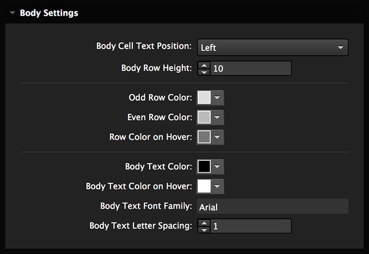Click the Body Text Letter Spacing value field
The image size is (369, 254).
pyautogui.click(x=250, y=226)
